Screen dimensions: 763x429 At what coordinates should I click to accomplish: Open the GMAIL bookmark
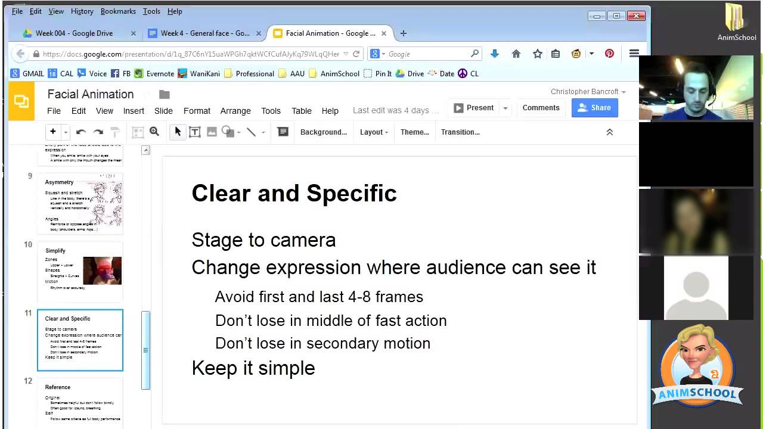[27, 74]
